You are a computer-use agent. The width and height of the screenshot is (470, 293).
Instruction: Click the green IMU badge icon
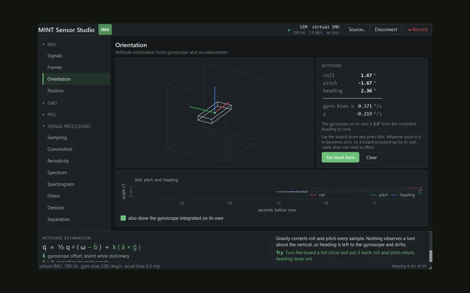click(105, 30)
